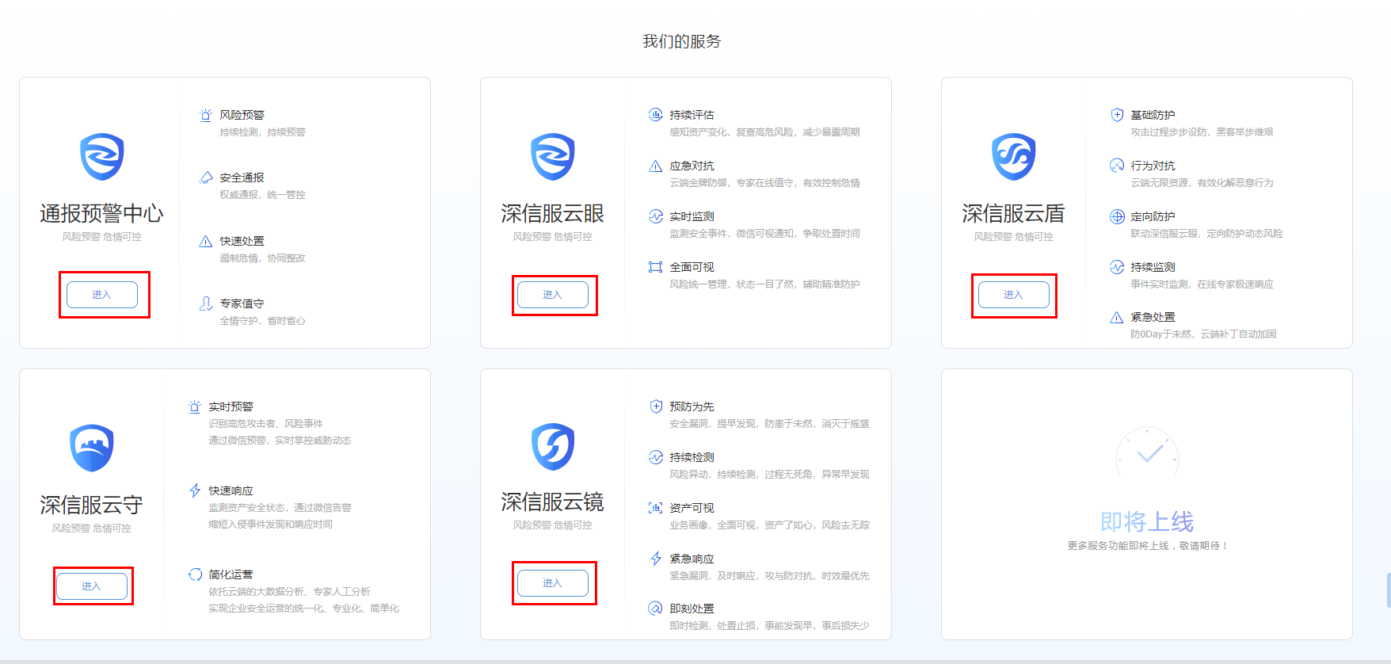Click the 专家值守 person icon
1391x664 pixels.
click(206, 303)
